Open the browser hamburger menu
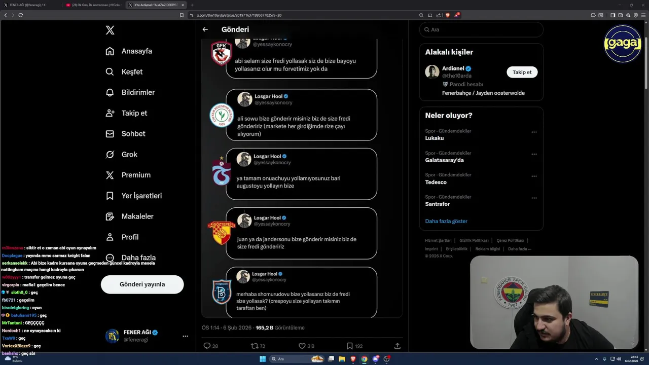649x365 pixels. tap(643, 15)
